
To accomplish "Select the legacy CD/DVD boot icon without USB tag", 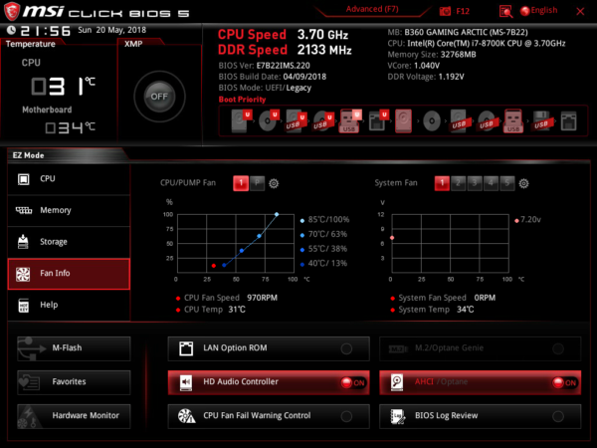I will click(432, 121).
